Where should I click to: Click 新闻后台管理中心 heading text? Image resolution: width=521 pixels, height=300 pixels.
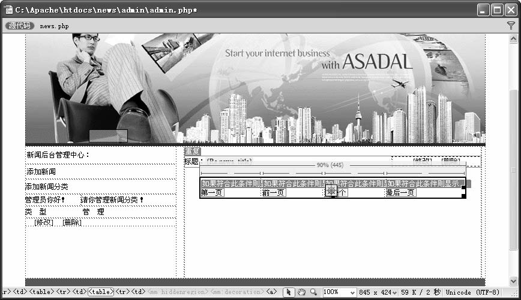coord(58,155)
